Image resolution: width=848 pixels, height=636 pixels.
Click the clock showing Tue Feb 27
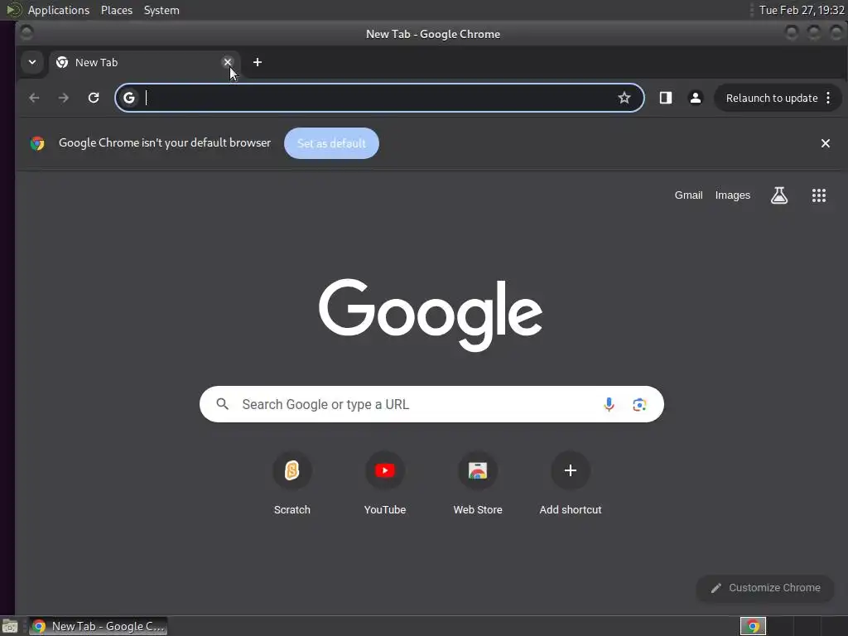click(802, 10)
